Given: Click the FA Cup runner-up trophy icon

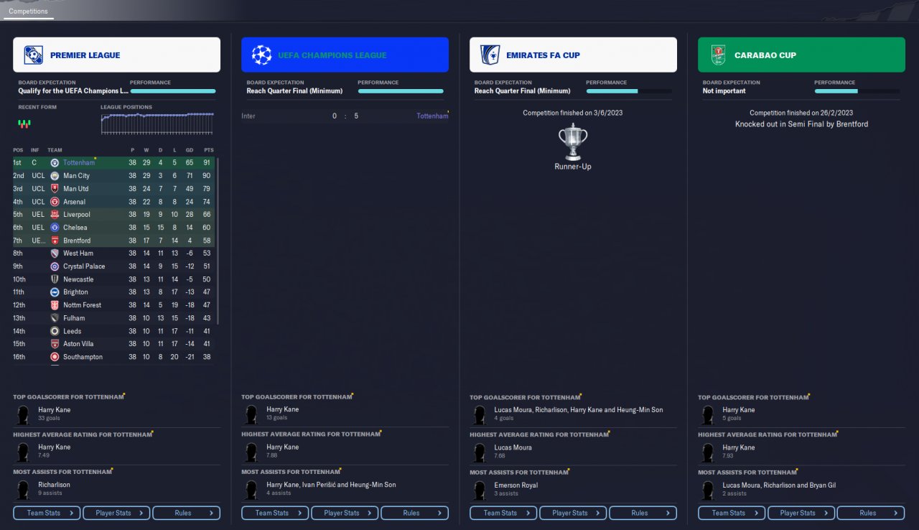Looking at the screenshot, I should pyautogui.click(x=572, y=141).
